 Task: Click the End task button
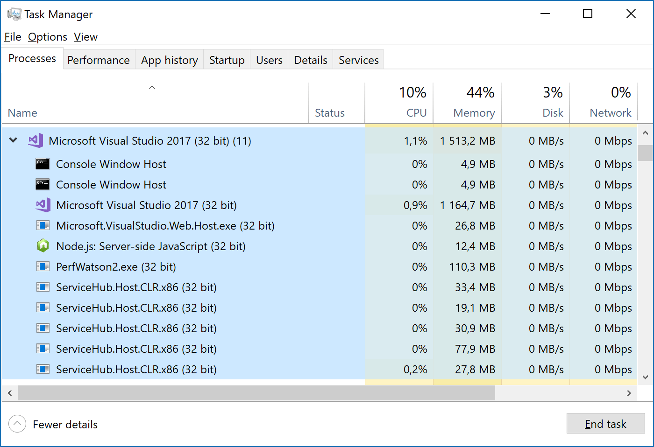605,424
